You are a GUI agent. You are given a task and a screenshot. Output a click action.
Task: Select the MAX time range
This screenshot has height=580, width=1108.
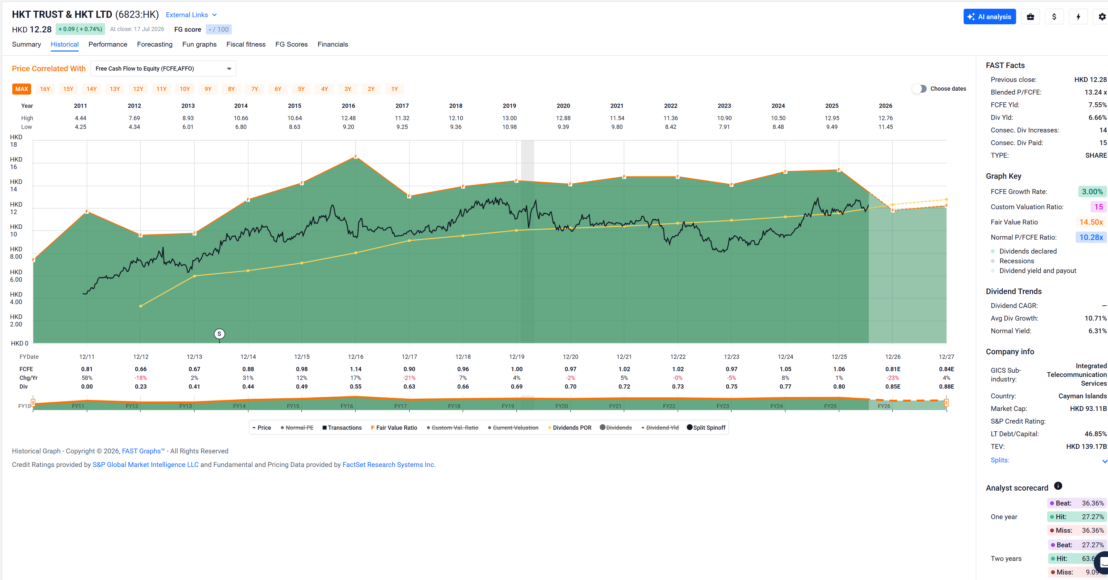click(21, 89)
